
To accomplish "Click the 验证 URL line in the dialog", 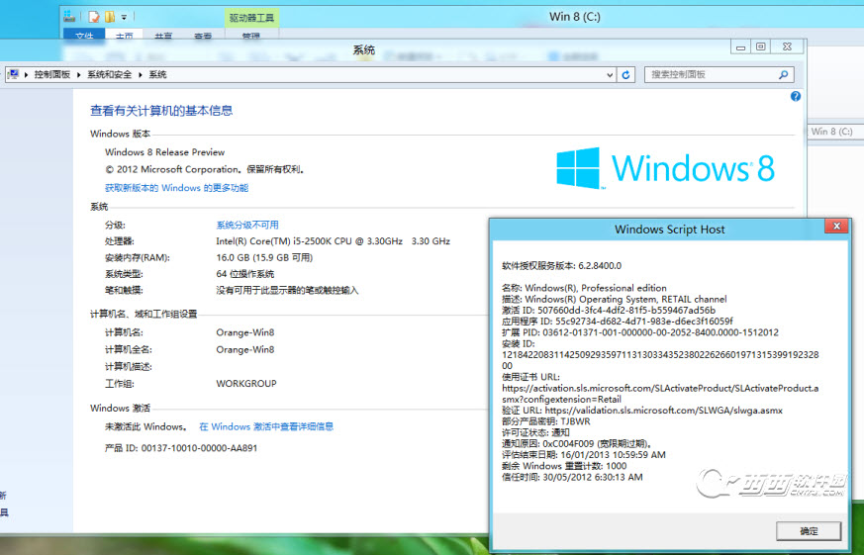I will [642, 411].
